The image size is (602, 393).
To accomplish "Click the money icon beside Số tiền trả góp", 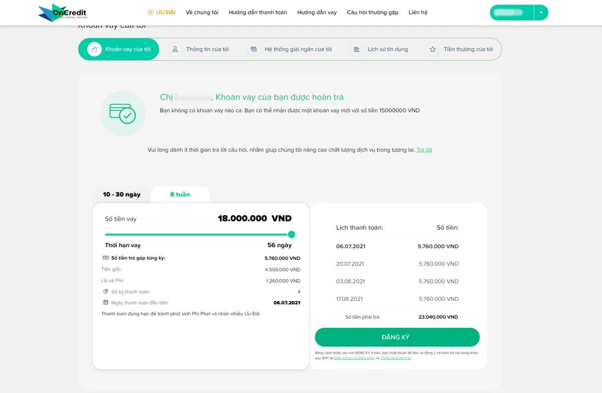I will pyautogui.click(x=106, y=258).
